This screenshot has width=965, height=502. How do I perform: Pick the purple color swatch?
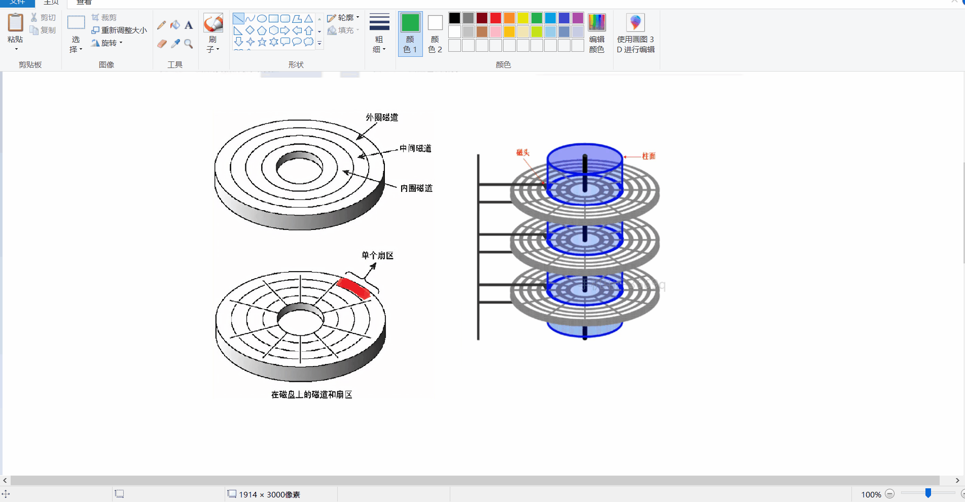click(578, 18)
